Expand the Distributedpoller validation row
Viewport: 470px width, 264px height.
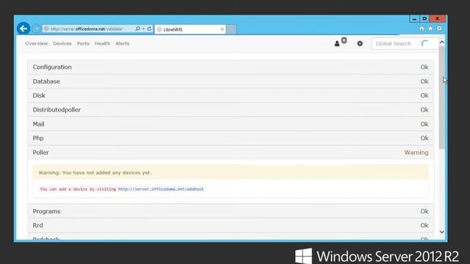231,110
